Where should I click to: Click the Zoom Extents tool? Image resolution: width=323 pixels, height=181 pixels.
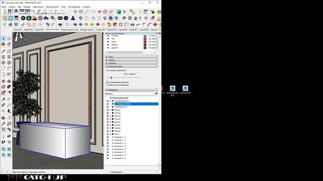(4, 130)
